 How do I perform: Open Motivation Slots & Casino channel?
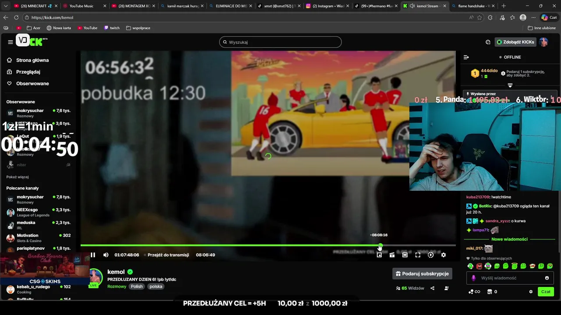click(39, 238)
